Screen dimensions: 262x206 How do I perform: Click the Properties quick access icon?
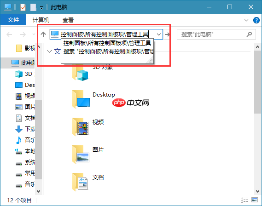click(23, 7)
